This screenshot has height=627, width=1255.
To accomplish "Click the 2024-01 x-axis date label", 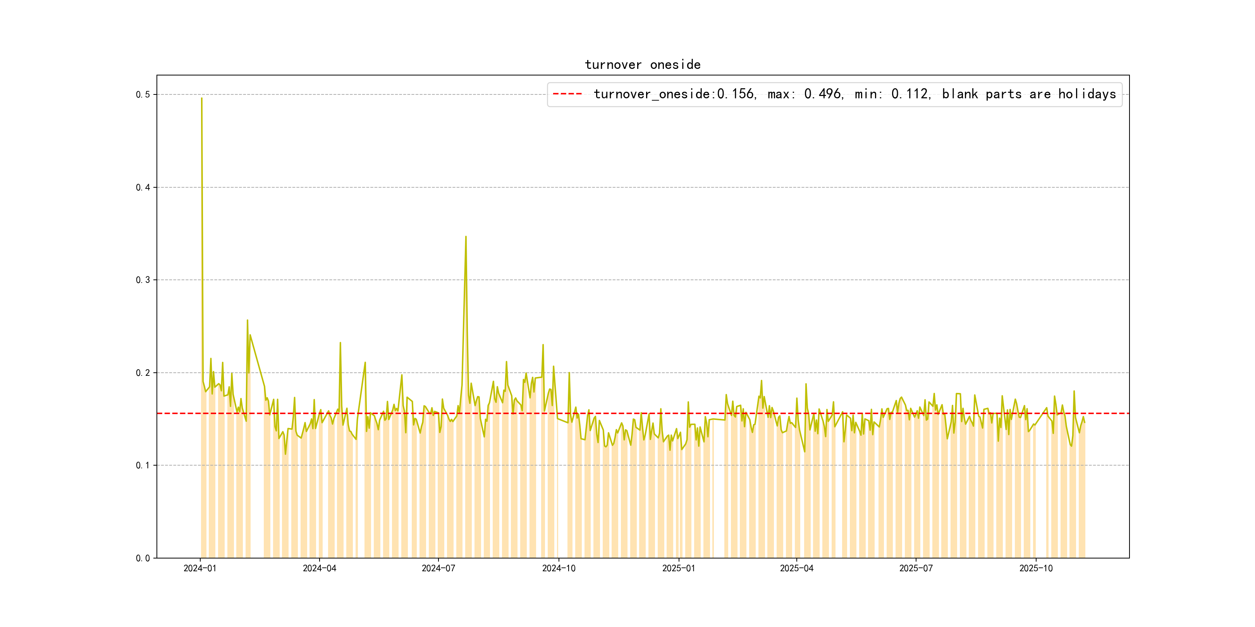I will (x=200, y=568).
